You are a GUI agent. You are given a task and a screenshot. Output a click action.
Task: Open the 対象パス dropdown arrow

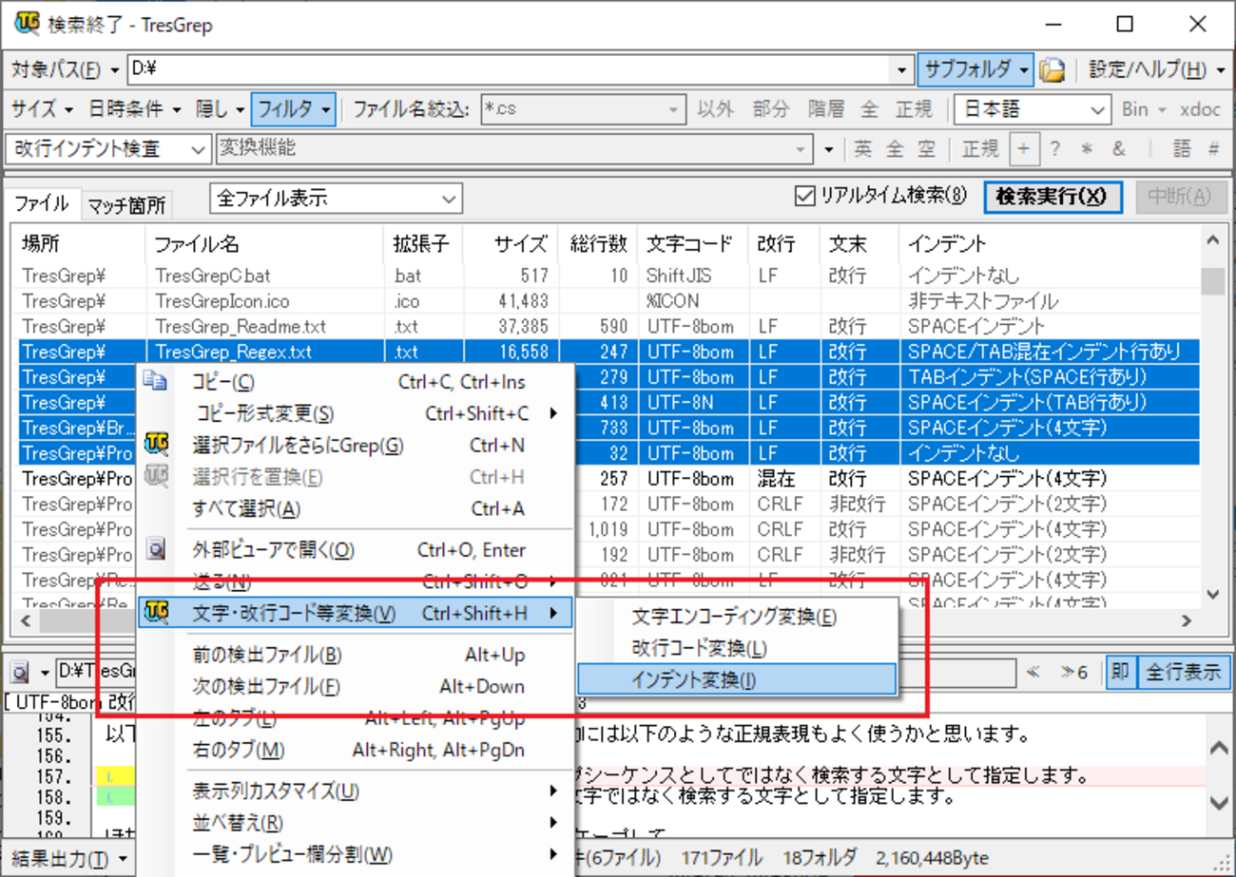tap(115, 69)
